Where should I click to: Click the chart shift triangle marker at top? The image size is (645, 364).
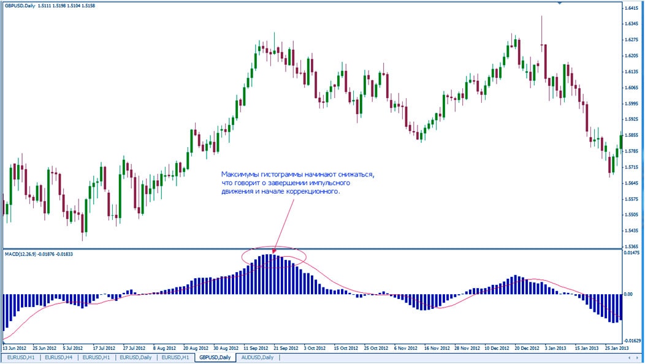(559, 3)
